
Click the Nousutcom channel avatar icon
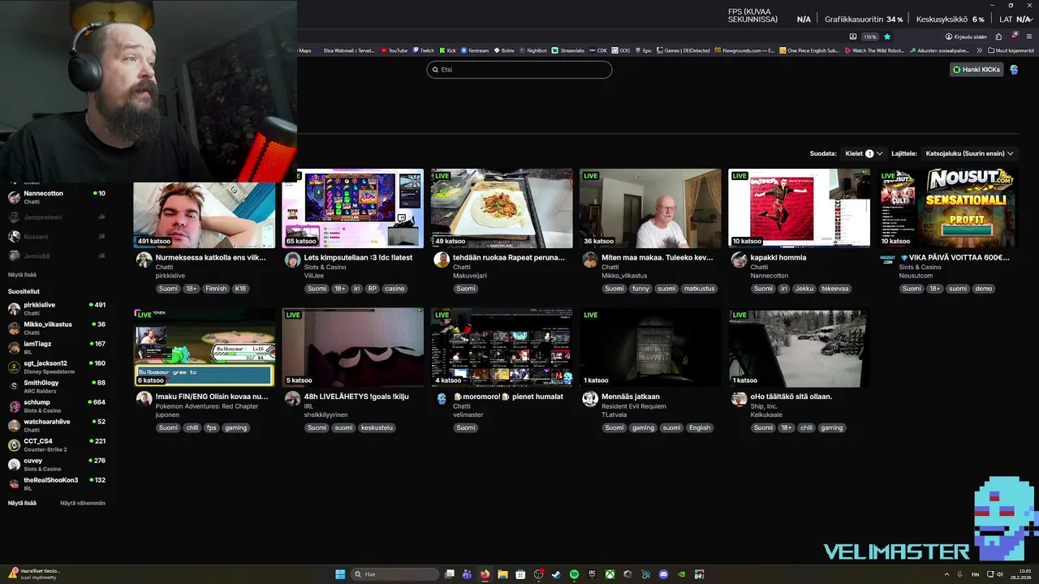tap(888, 260)
